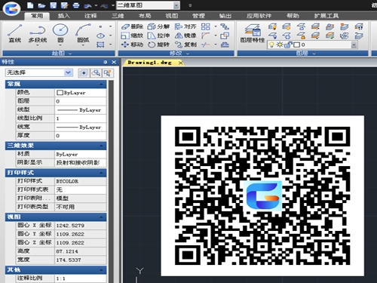Open the 二维草图 workspace dropdown

click(149, 5)
